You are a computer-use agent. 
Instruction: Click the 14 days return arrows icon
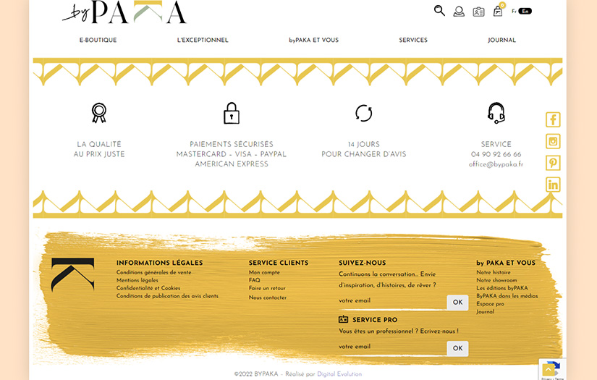point(363,113)
